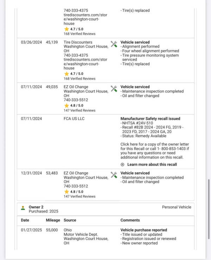Screen dimensions: 211x260
Task: Click the star rating icon in the 03/26/2024 Tire Discounters entry
Action: [66, 74]
